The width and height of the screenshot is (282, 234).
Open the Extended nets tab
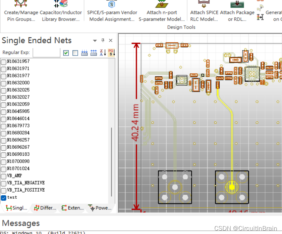(x=72, y=208)
